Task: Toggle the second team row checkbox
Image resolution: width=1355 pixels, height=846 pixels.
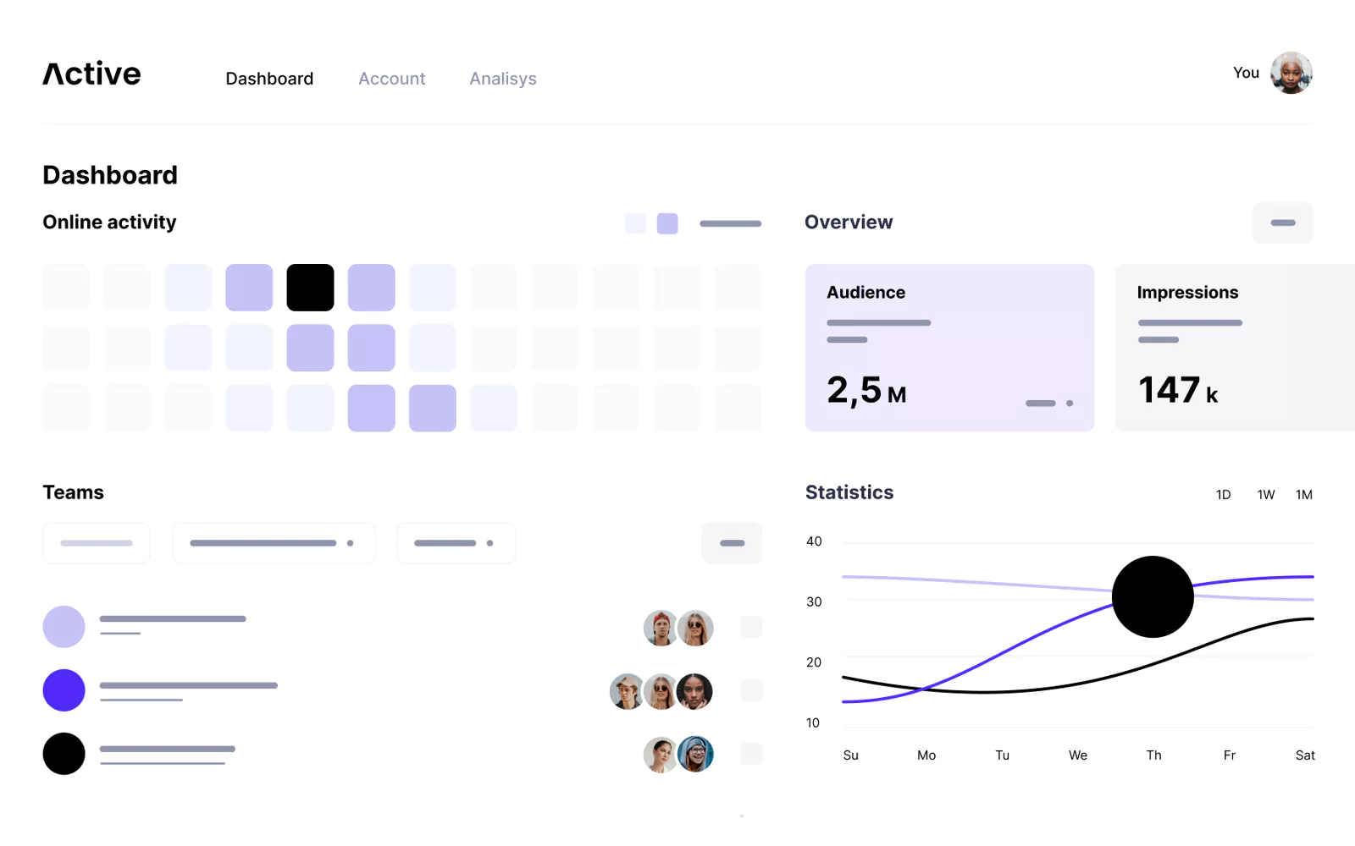Action: coord(751,690)
